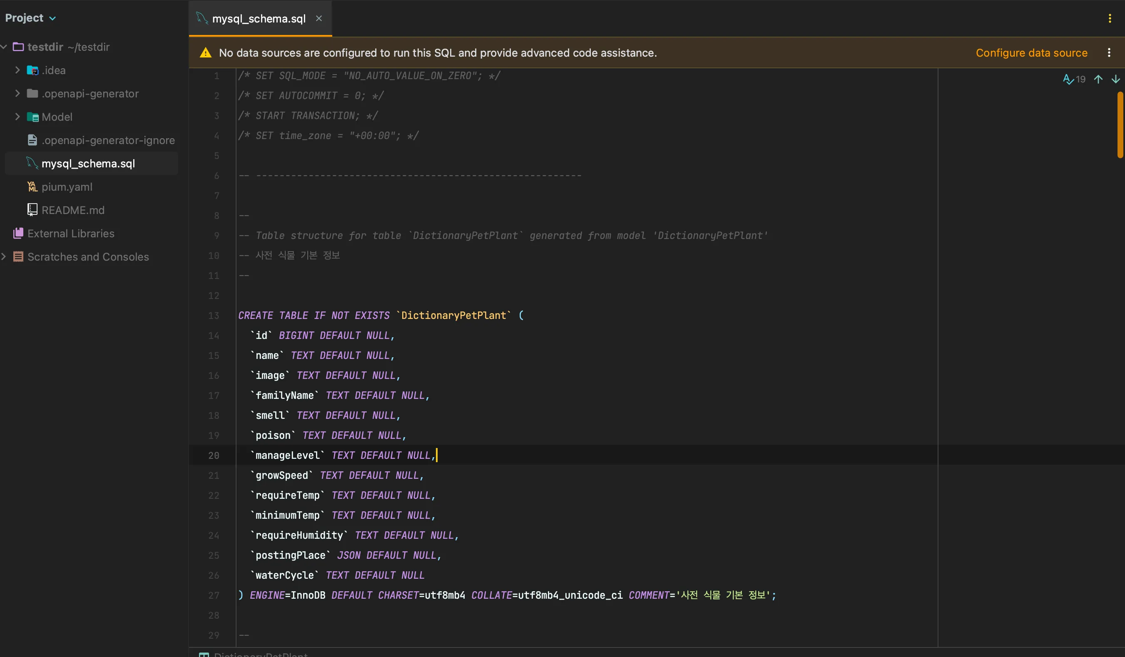This screenshot has height=657, width=1125.
Task: Open .openapi-generator-ignore file in tree
Action: [107, 140]
